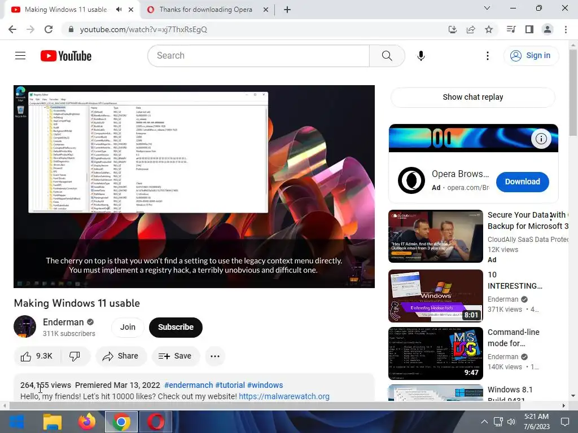Select the Making Windows 11 usable tab

(65, 10)
